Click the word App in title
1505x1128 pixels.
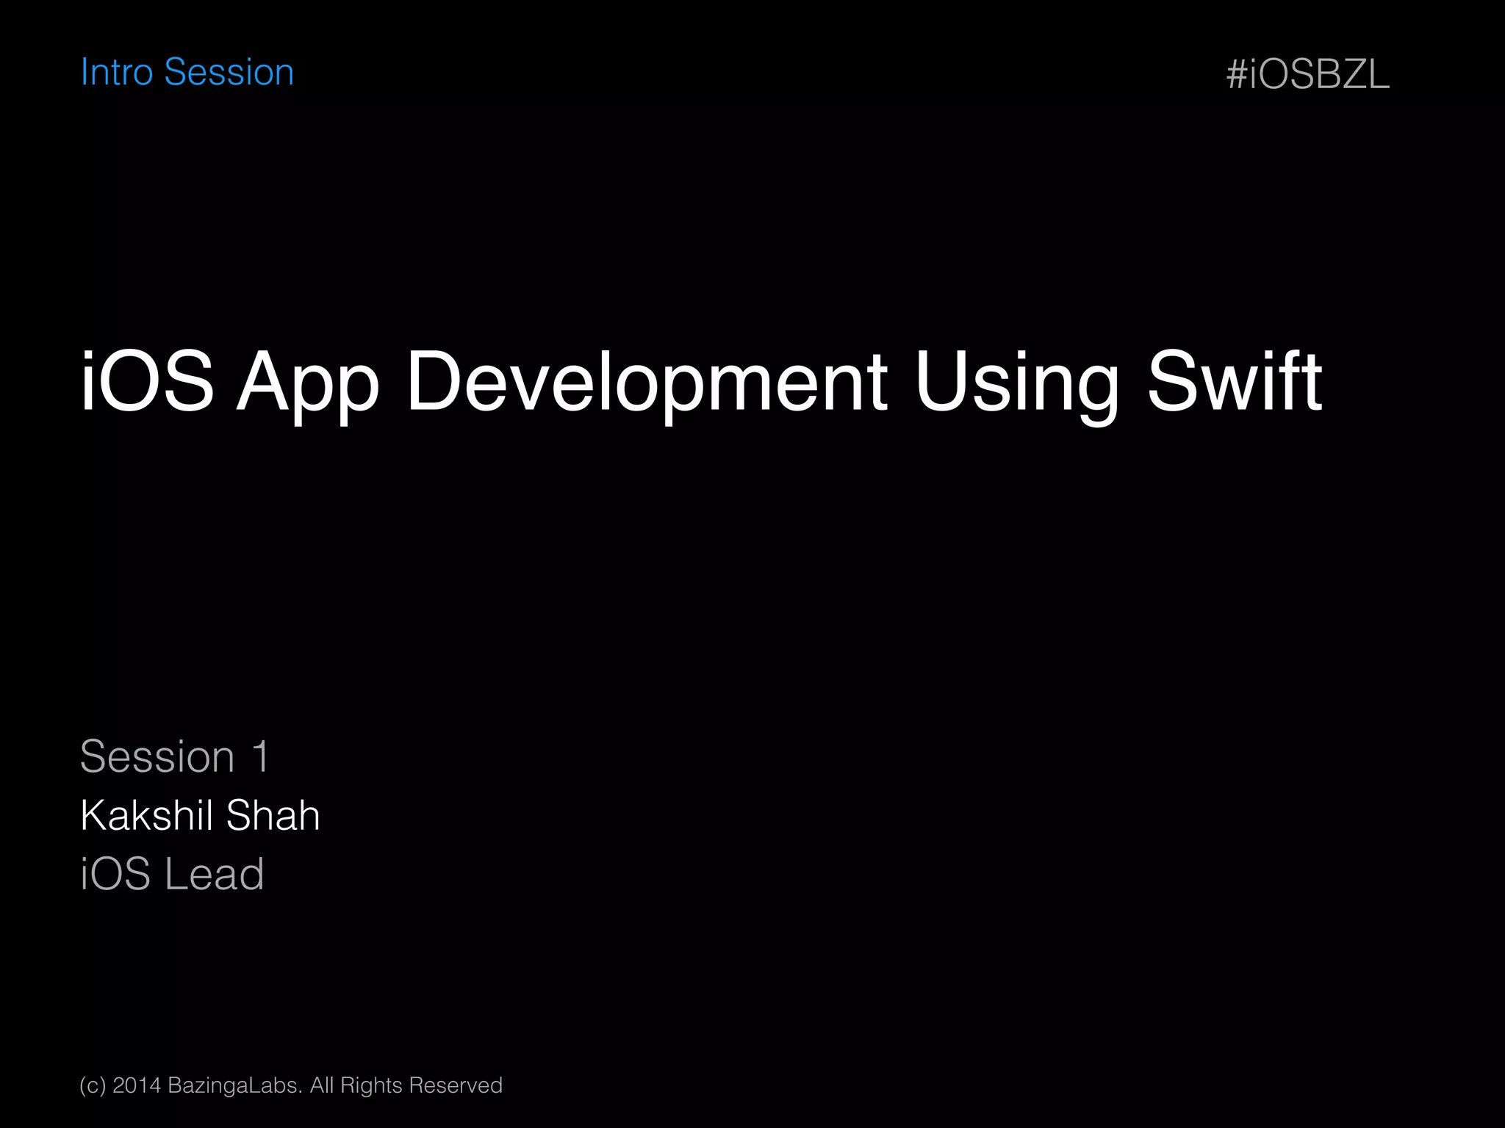[x=307, y=383]
